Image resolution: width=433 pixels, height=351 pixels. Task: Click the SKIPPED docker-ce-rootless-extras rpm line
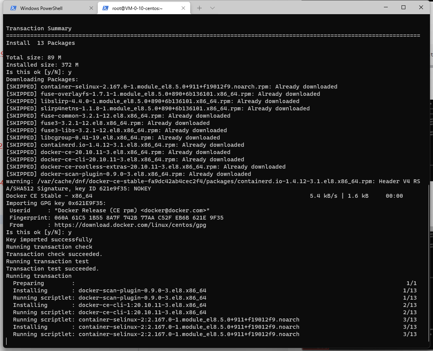[146, 167]
